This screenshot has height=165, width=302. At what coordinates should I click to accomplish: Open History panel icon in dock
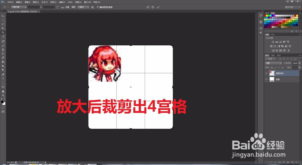[261, 15]
